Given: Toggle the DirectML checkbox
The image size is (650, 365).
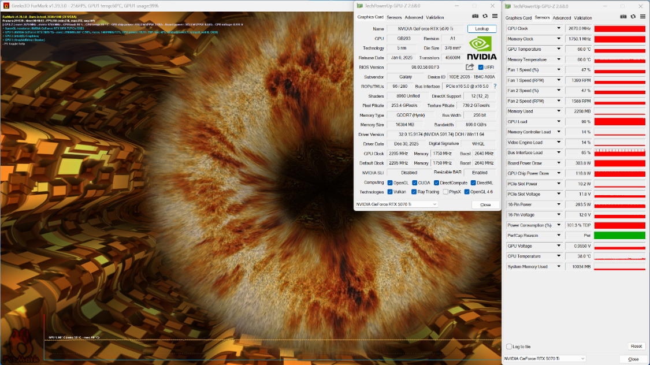Looking at the screenshot, I should pyautogui.click(x=473, y=182).
